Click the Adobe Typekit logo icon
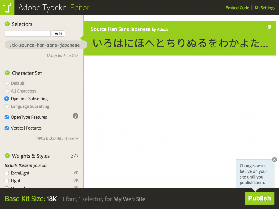 point(7,7)
